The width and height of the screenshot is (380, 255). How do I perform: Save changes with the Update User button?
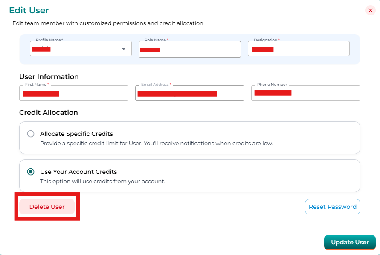[350, 242]
